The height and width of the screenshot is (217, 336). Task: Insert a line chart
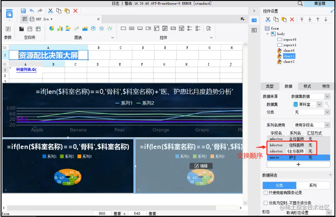click(77, 28)
